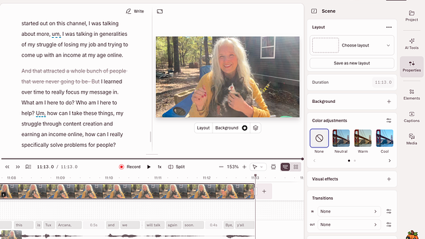Image resolution: width=425 pixels, height=239 pixels.
Task: Click the timeline layers stack icon
Action: (x=273, y=167)
